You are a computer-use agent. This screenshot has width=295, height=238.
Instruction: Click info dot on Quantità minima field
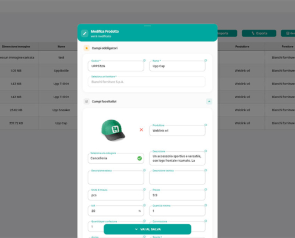206,205
